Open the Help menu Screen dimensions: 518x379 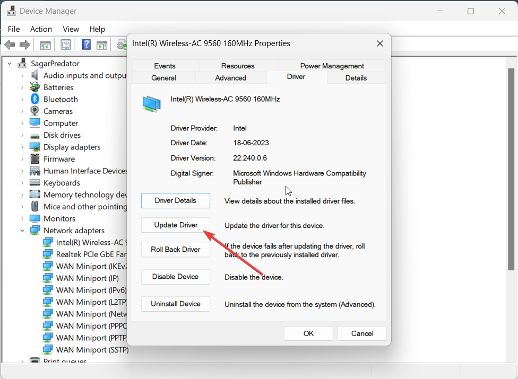pos(97,29)
